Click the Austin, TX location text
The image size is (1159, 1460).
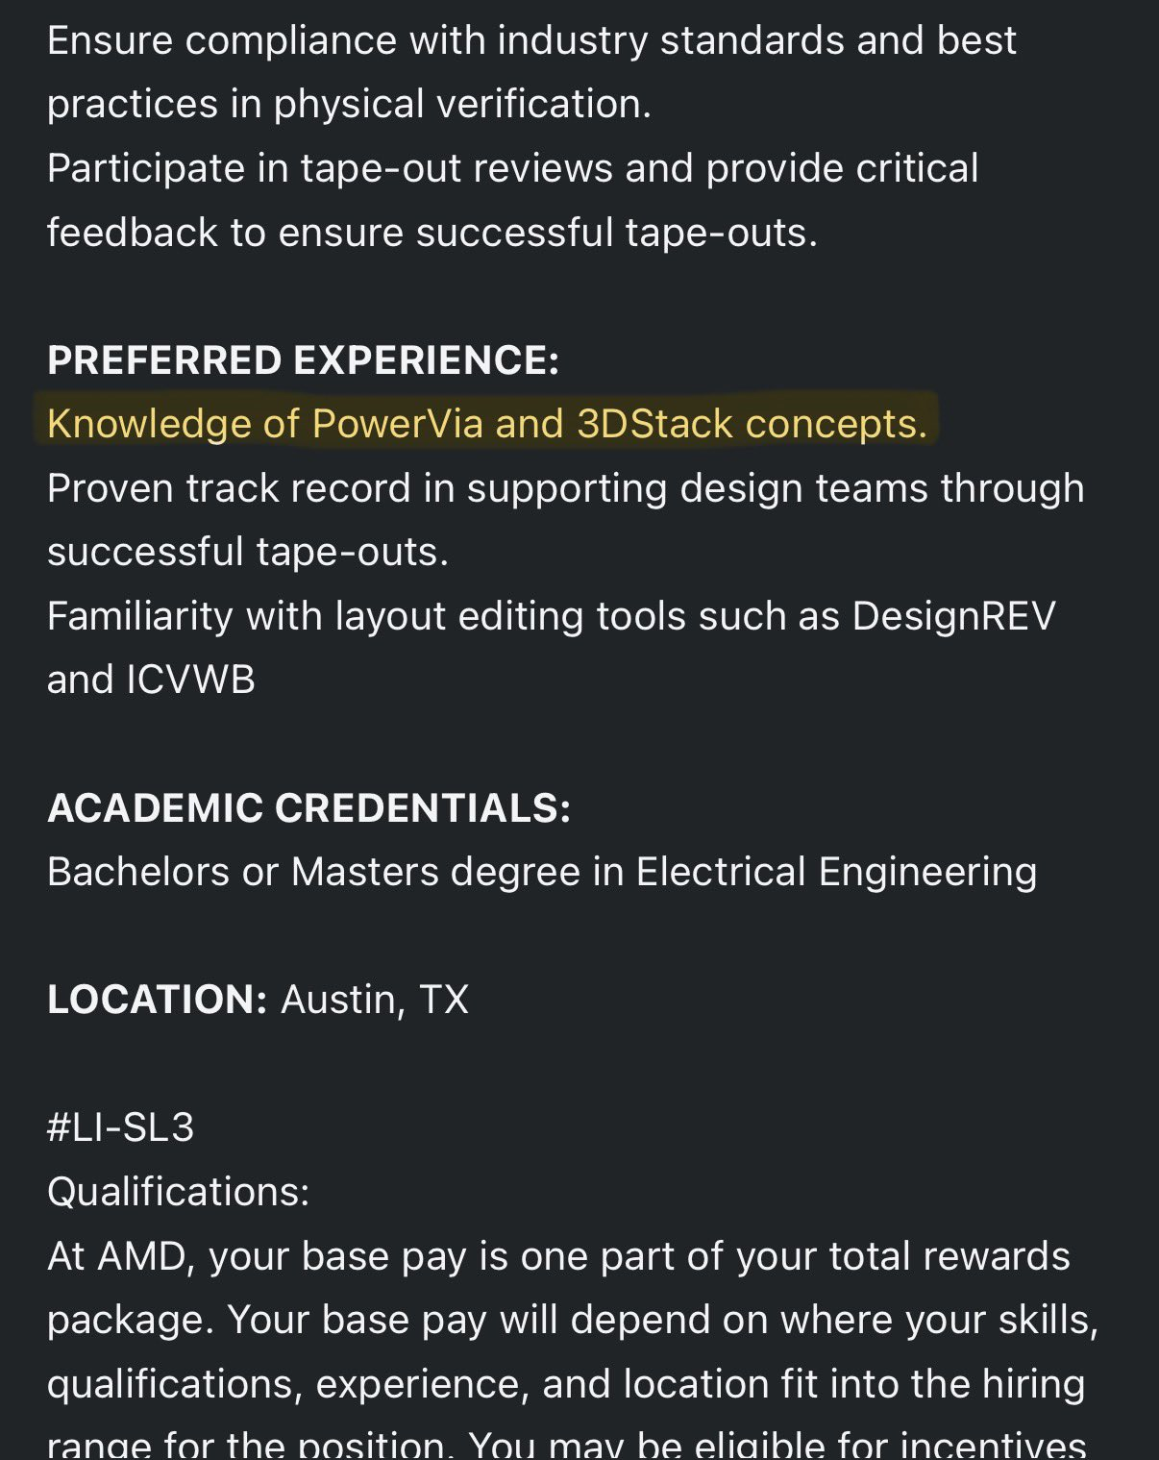point(375,1000)
